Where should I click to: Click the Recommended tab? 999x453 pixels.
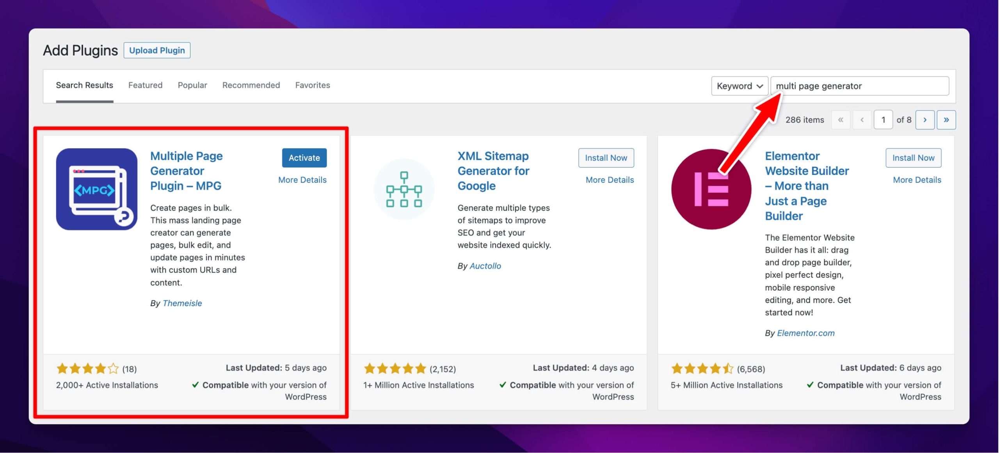tap(251, 85)
